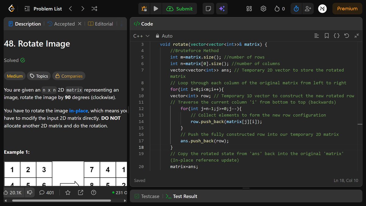The height and width of the screenshot is (206, 366).
Task: Open the settings gear icon
Action: coord(264,9)
